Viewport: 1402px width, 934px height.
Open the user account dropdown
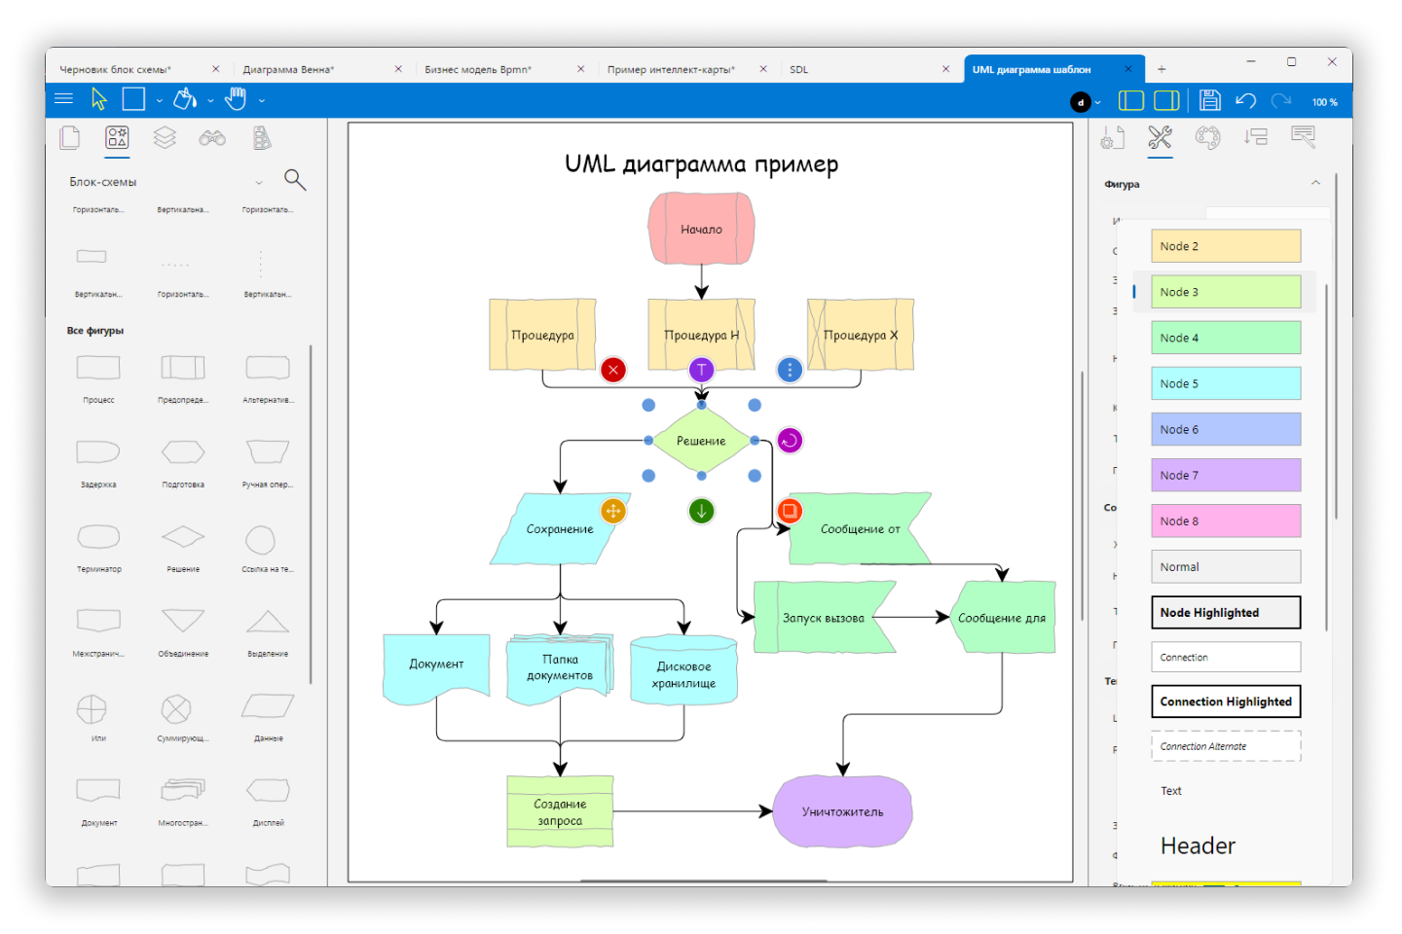click(x=1097, y=102)
